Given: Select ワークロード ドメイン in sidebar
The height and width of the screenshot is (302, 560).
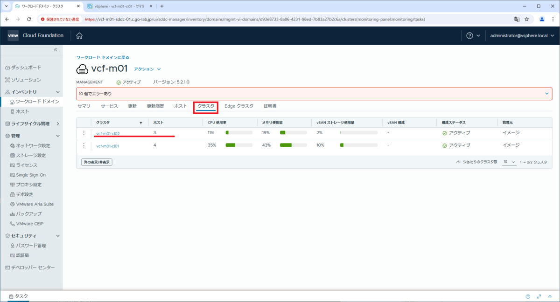Looking at the screenshot, I should (x=34, y=101).
